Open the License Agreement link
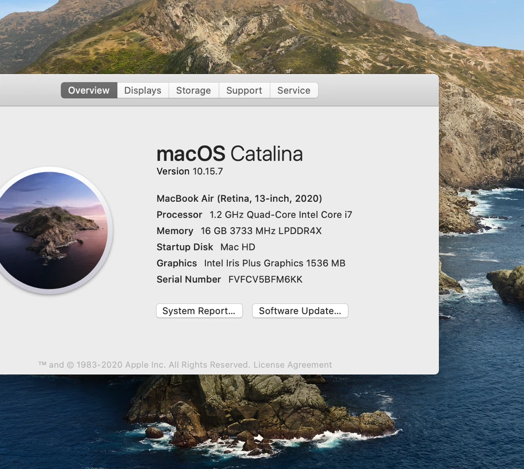This screenshot has height=469, width=524. pyautogui.click(x=293, y=365)
